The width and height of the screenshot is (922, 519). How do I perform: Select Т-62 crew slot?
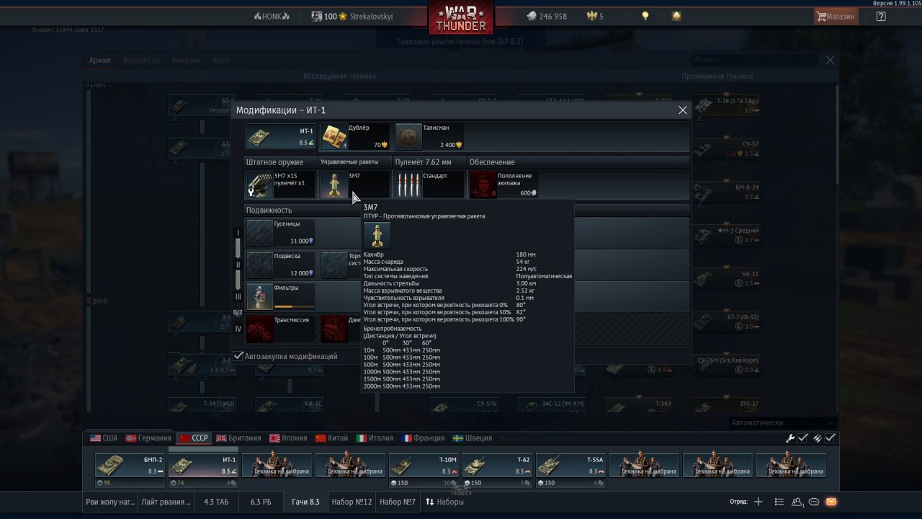click(x=498, y=465)
